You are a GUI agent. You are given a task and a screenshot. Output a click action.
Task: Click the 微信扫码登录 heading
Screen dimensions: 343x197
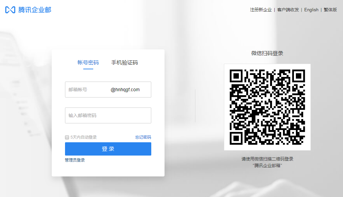267,53
